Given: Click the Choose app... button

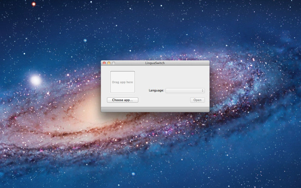Looking at the screenshot, I should coord(123,100).
